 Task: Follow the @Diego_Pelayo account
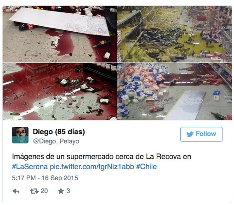(201, 134)
